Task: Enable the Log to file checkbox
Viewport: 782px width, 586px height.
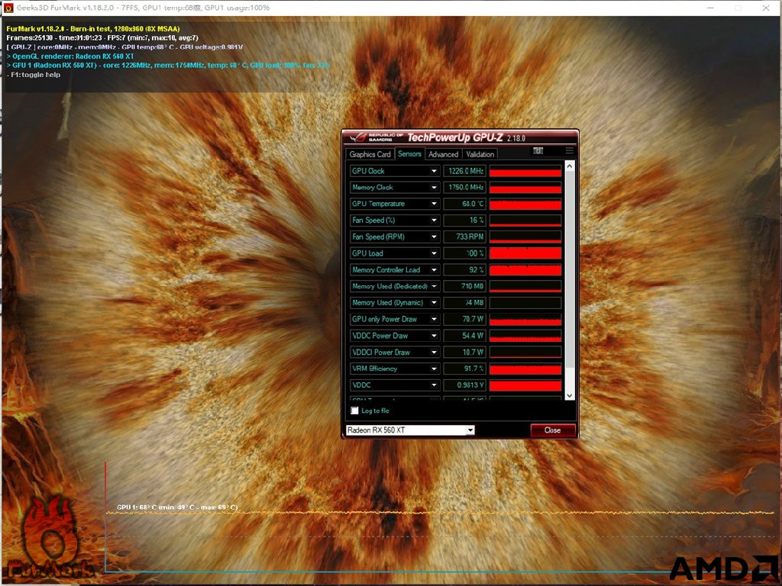Action: click(354, 411)
